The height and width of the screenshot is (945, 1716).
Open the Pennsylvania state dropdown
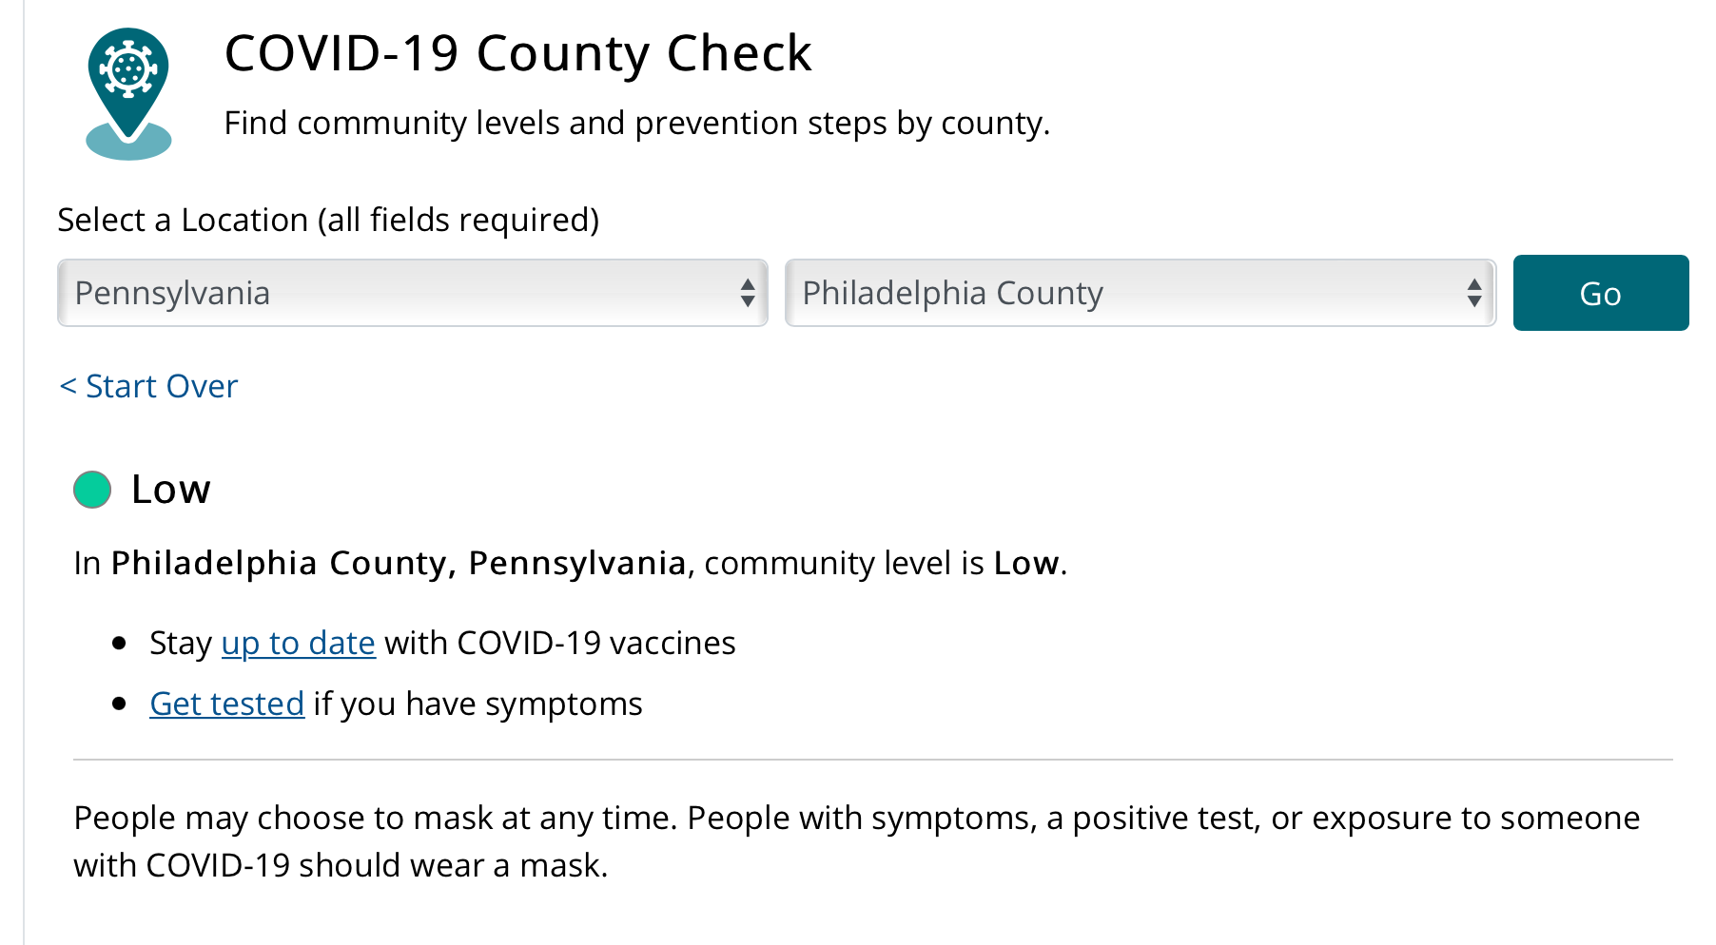400,293
